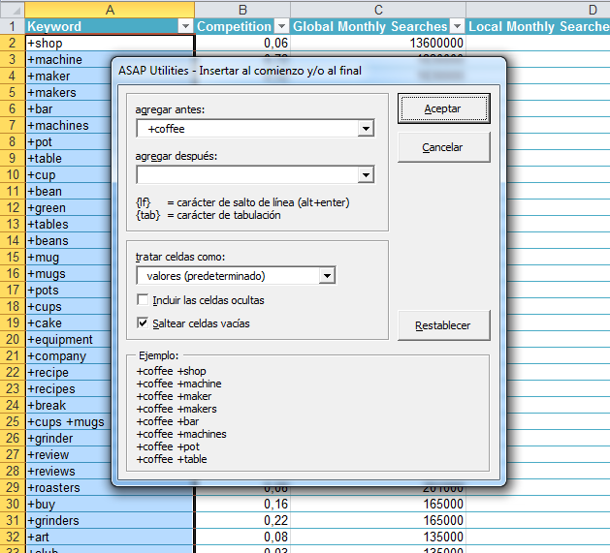Click the 13600000 searches cell

(x=378, y=43)
